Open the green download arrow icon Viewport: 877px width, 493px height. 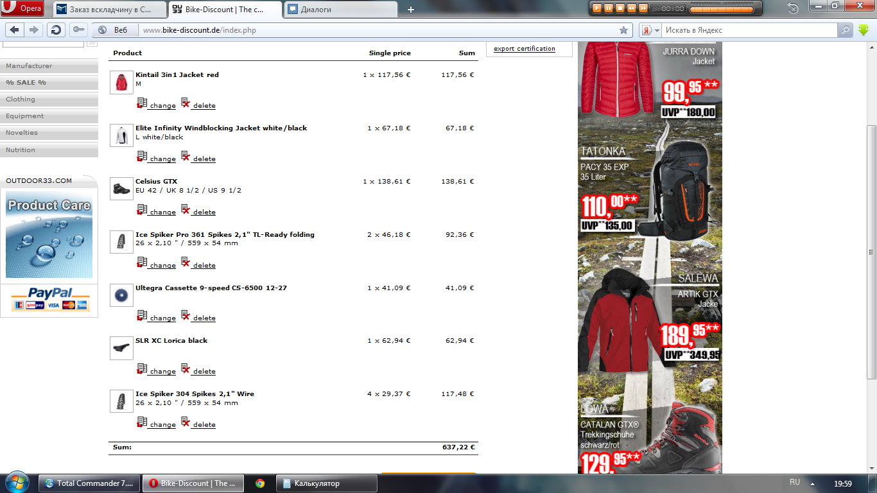point(864,30)
